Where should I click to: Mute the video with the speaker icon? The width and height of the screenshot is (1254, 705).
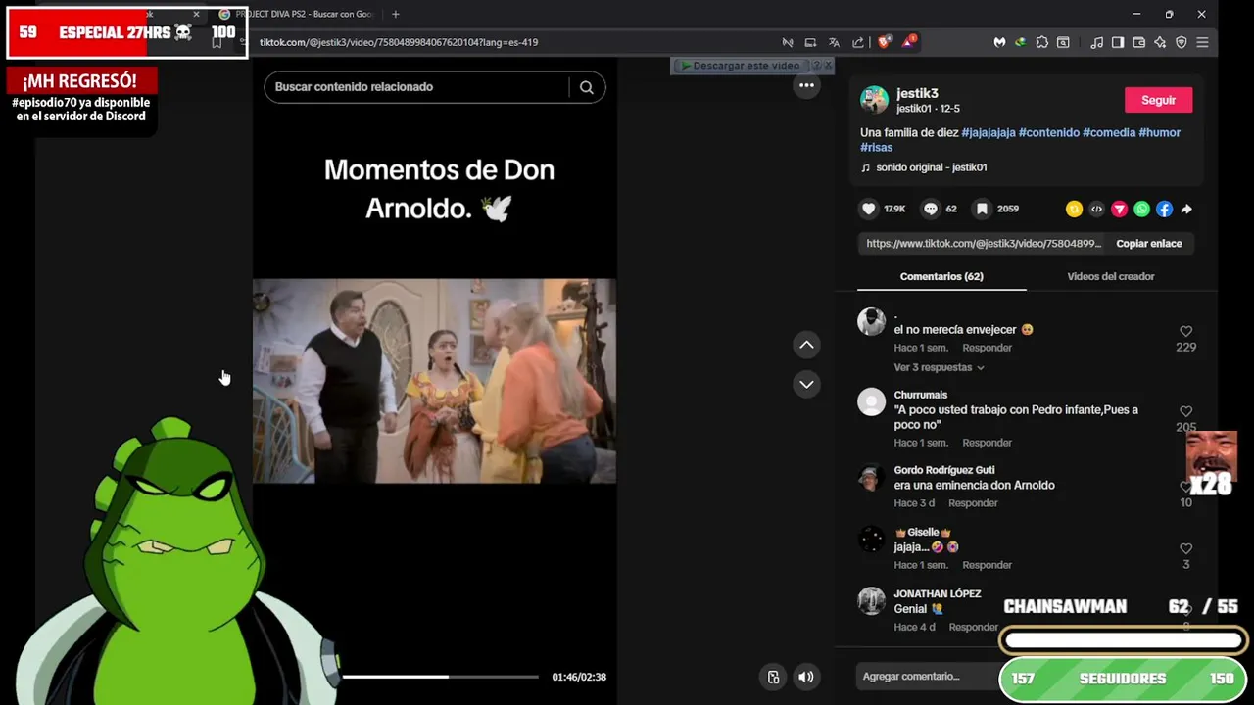pos(805,677)
